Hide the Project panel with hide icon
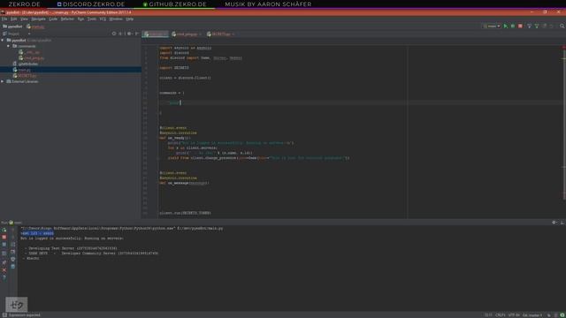The height and width of the screenshot is (318, 566). pos(137,34)
